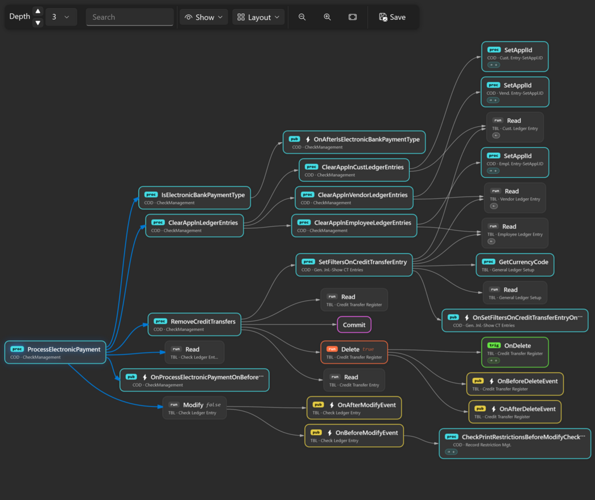Click the run badge on Modify false
Screen dimensions: 595x500
coord(174,404)
